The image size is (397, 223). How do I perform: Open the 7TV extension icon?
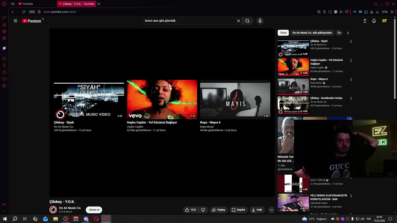click(x=360, y=12)
